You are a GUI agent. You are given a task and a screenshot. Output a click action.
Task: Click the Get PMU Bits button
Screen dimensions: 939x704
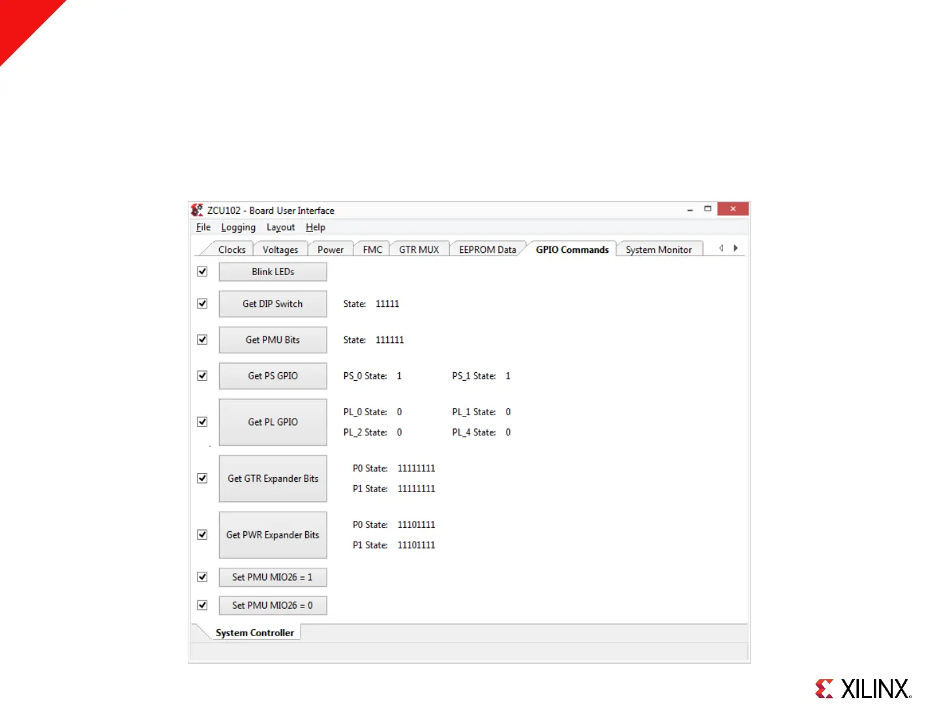(273, 340)
